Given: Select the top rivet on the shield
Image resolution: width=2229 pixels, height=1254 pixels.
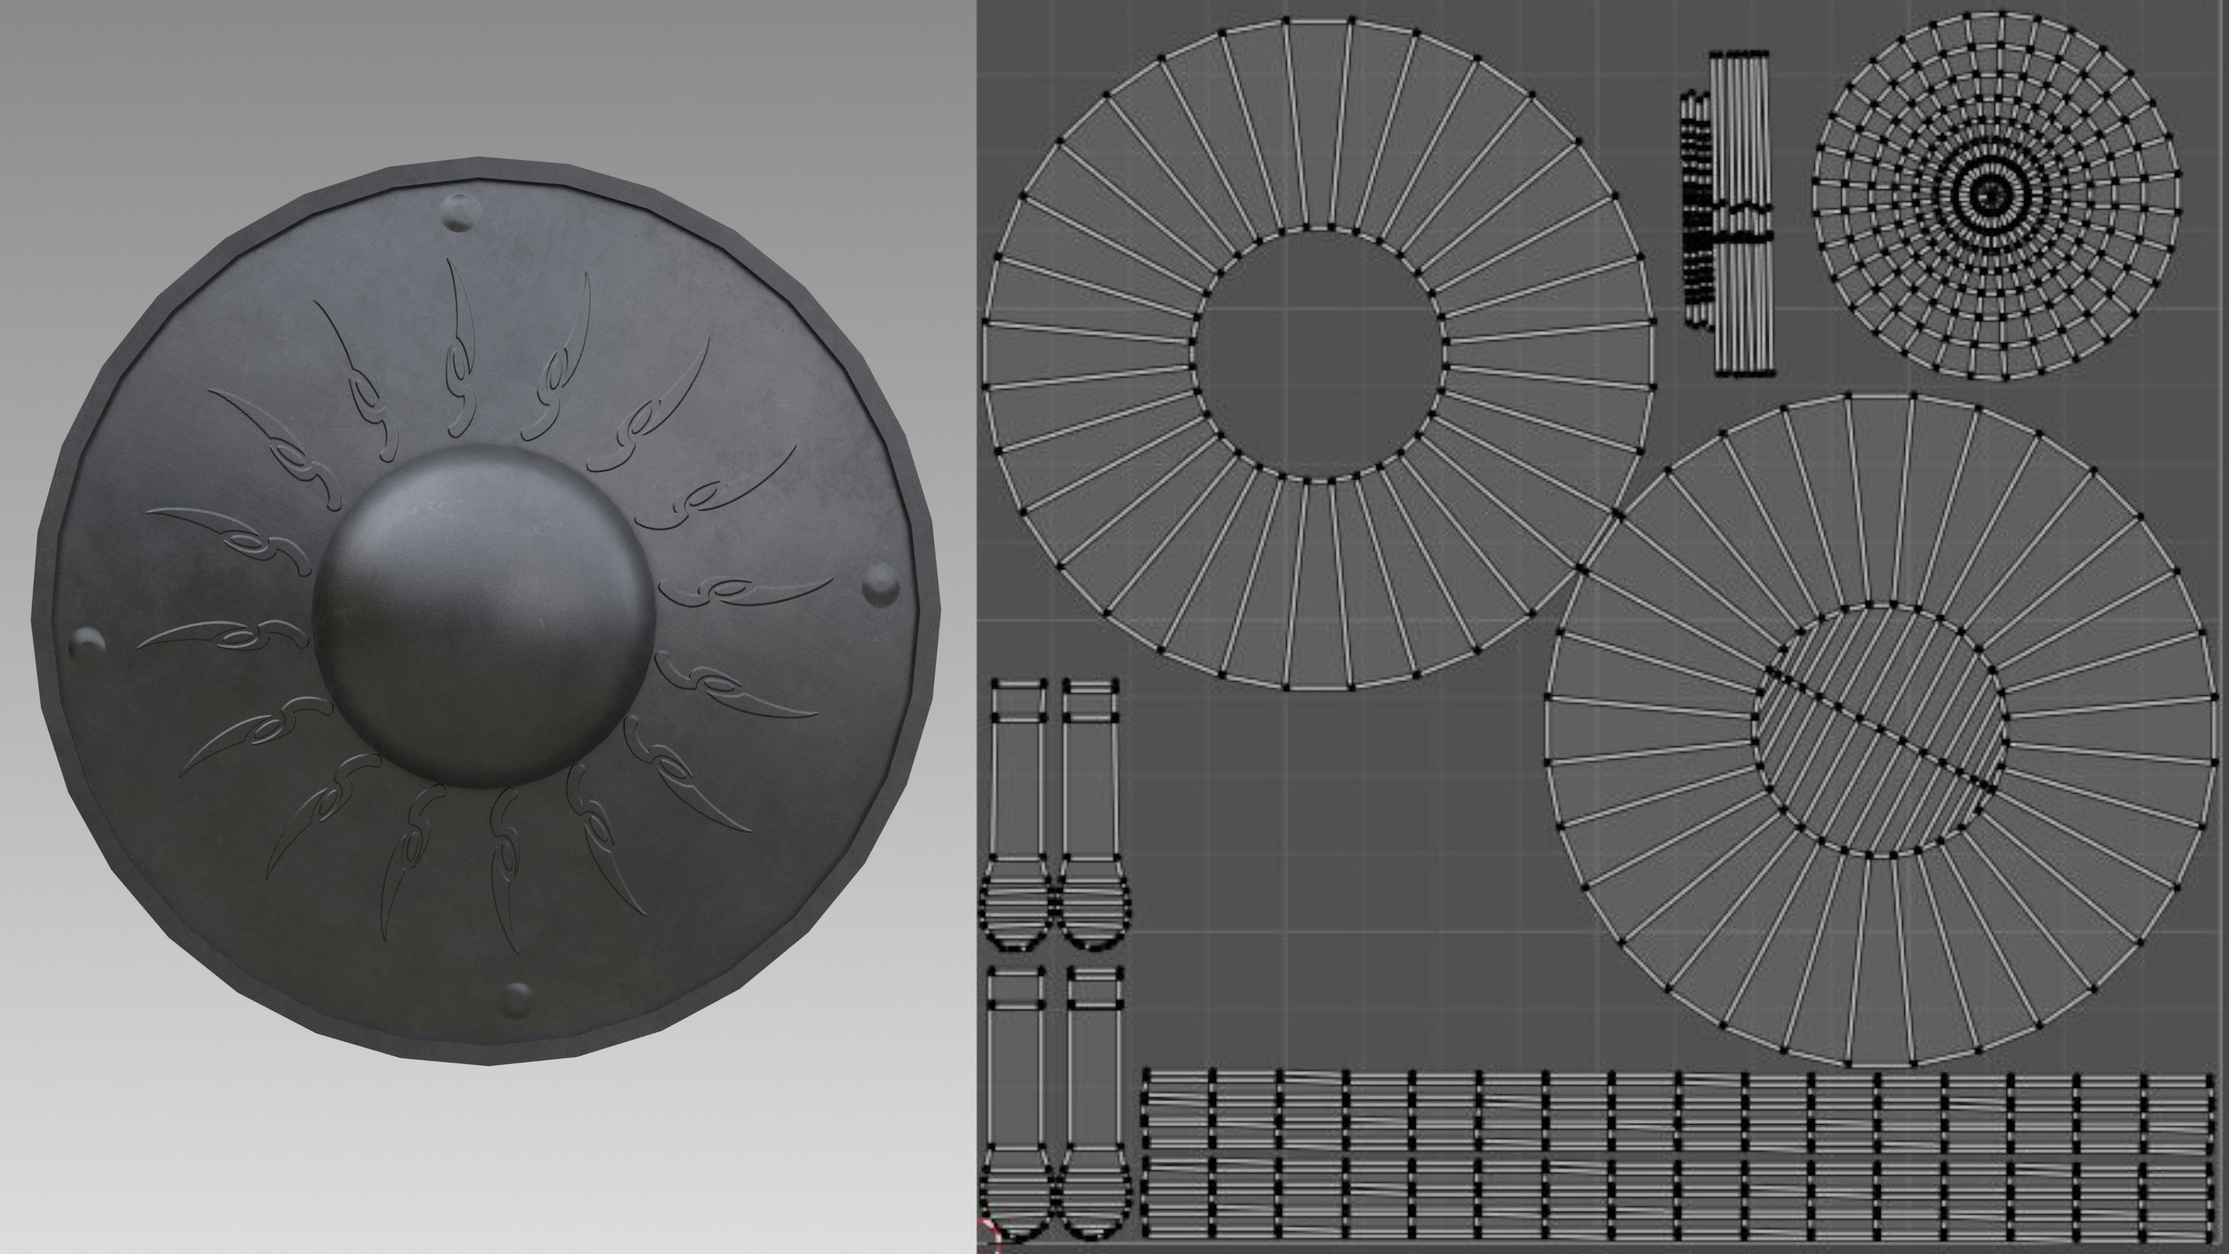Looking at the screenshot, I should [460, 210].
